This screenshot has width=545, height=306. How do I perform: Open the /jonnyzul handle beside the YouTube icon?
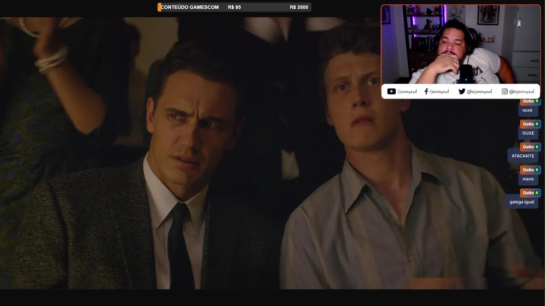tap(407, 91)
